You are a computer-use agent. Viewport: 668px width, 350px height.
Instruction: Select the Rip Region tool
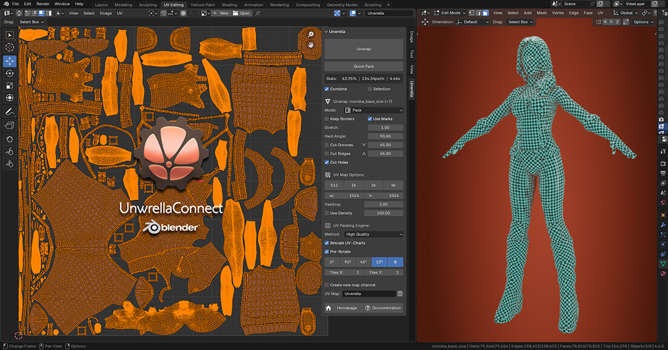[x=9, y=126]
